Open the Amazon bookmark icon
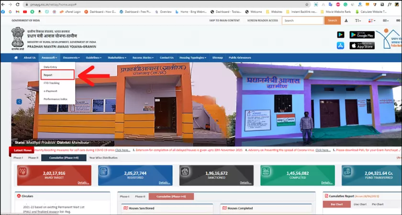402x215 pixels. click(39, 12)
